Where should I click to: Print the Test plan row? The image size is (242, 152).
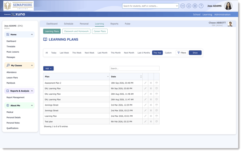[x=156, y=121]
